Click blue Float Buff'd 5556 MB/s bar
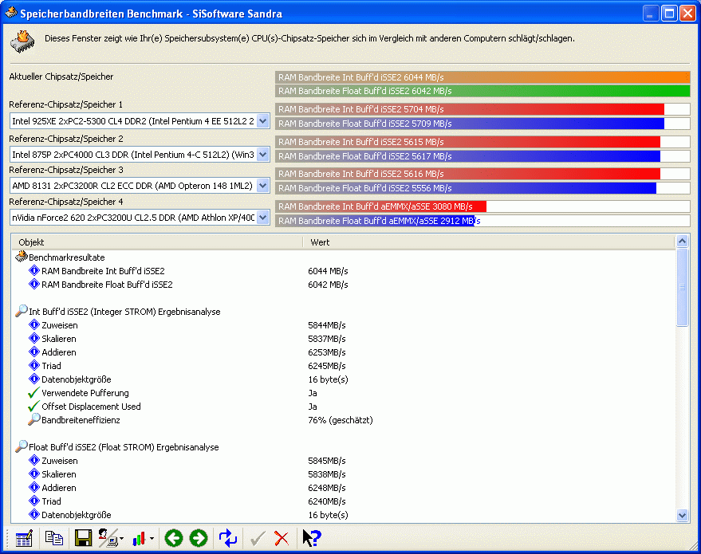The width and height of the screenshot is (701, 554). point(466,188)
